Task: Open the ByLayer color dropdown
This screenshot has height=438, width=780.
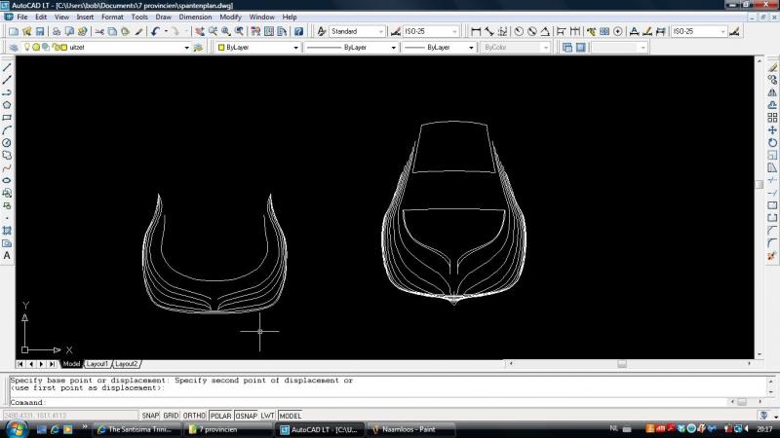Action: pyautogui.click(x=295, y=48)
